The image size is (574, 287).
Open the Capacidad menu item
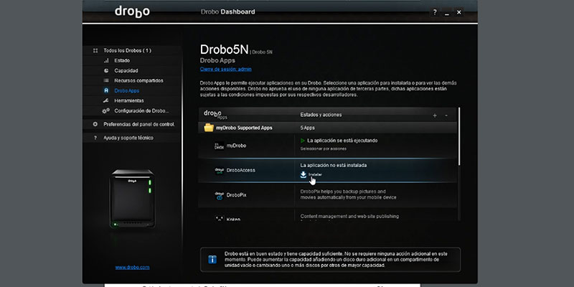point(126,70)
